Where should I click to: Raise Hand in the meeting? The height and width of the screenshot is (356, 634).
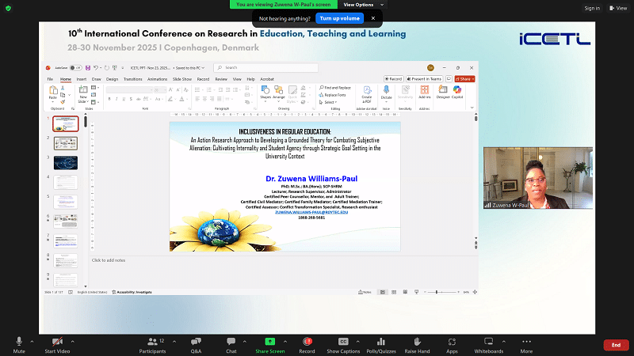click(417, 341)
